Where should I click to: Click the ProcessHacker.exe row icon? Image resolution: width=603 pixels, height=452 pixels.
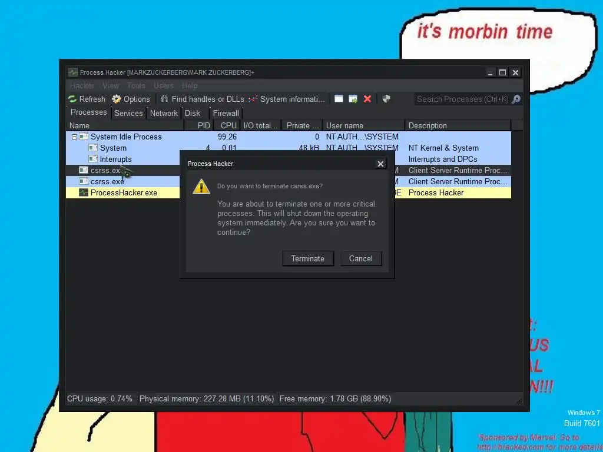tap(84, 192)
